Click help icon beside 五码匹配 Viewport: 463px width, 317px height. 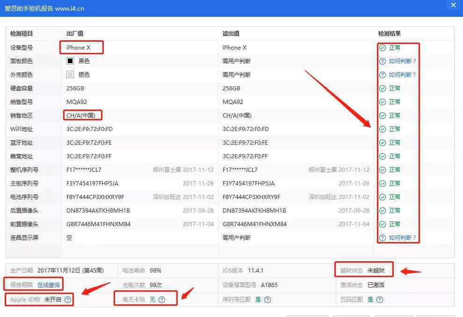380,300
